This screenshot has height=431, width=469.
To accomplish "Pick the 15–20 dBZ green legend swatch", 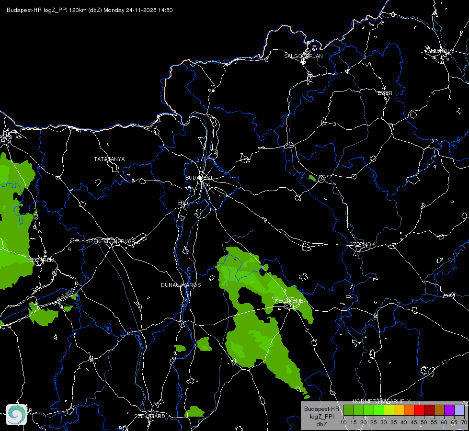I will [x=359, y=410].
